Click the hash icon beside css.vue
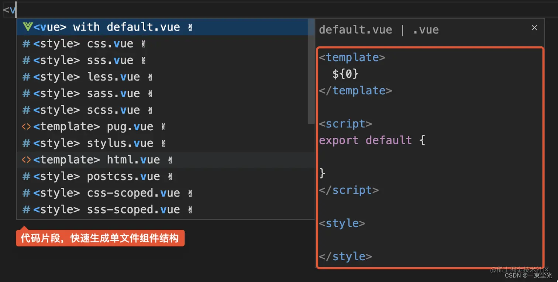 [x=26, y=44]
